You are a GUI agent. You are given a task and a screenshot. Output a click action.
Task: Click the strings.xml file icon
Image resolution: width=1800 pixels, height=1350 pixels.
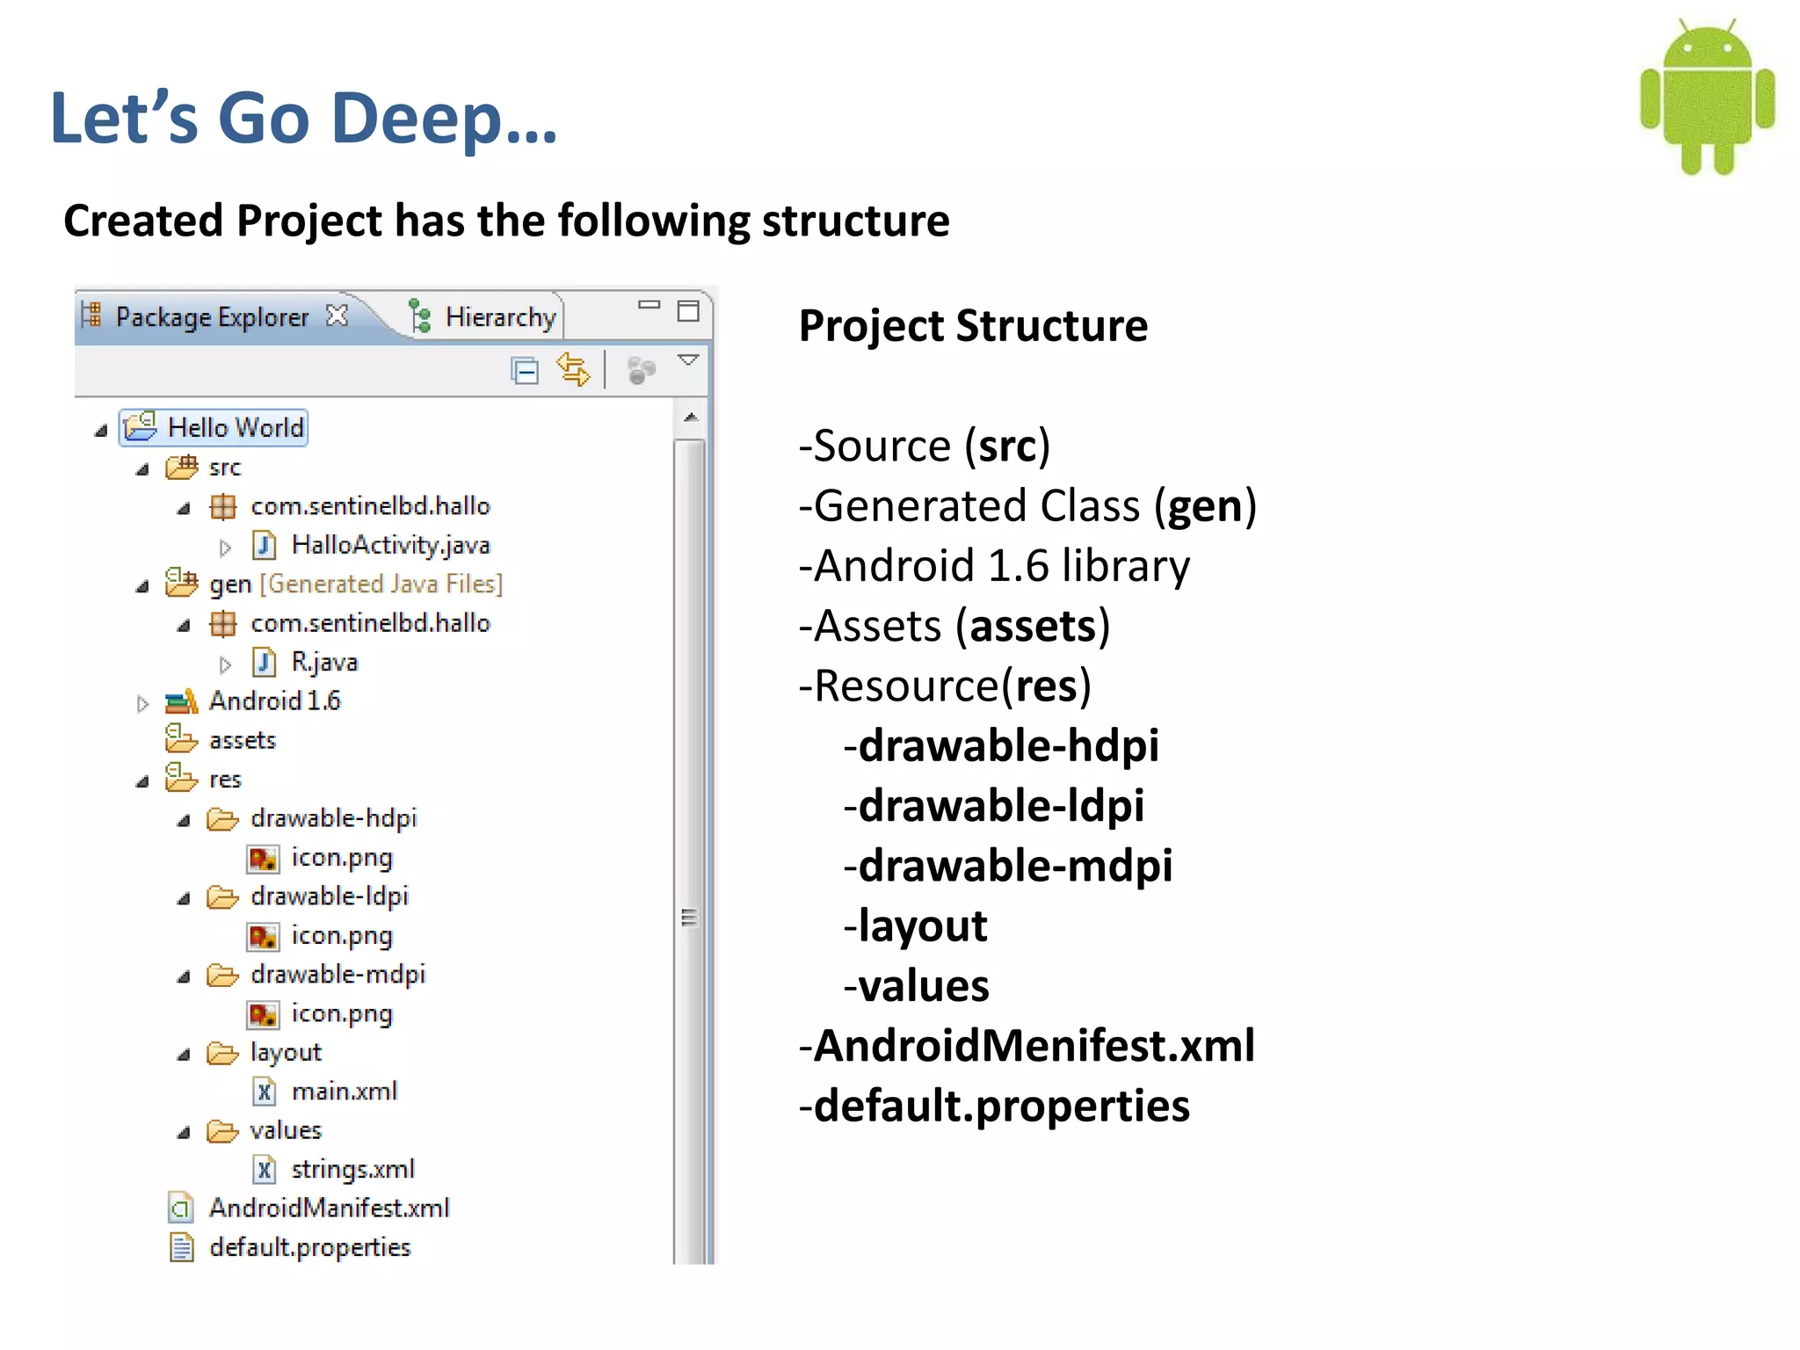coord(264,1170)
